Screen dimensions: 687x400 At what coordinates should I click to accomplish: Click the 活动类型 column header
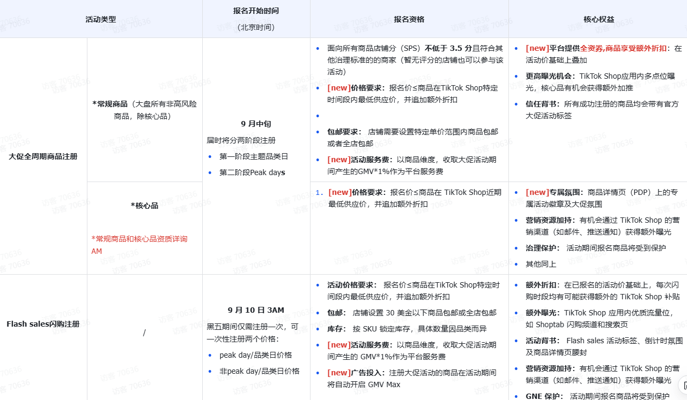(x=101, y=19)
